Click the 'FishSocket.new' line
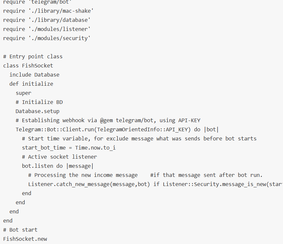The height and width of the screenshot is (244, 283). (x=25, y=239)
